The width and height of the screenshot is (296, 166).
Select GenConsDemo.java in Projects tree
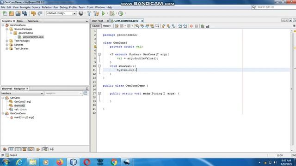[33, 37]
